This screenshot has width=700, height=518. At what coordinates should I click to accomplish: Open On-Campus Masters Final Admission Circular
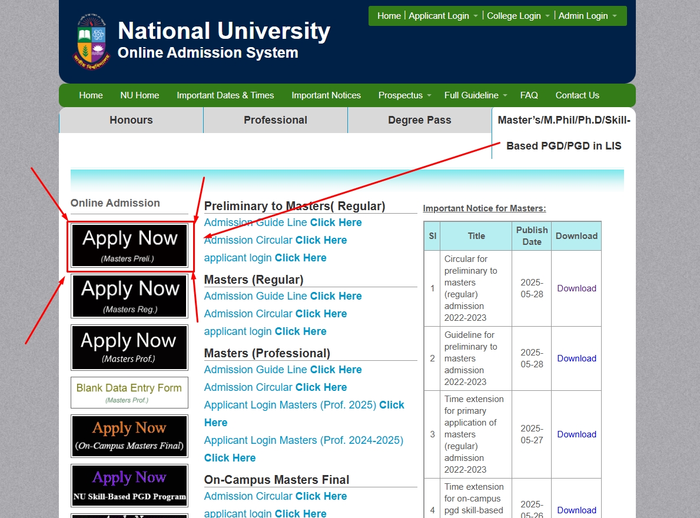[x=275, y=496]
